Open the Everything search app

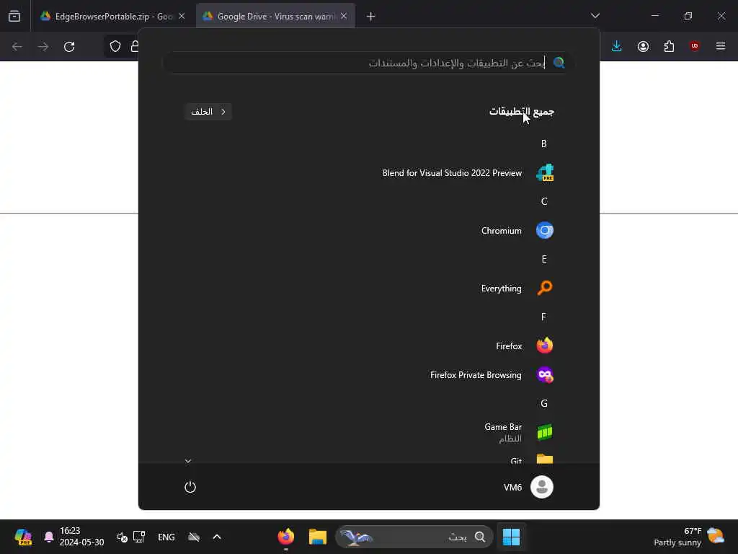click(x=517, y=288)
